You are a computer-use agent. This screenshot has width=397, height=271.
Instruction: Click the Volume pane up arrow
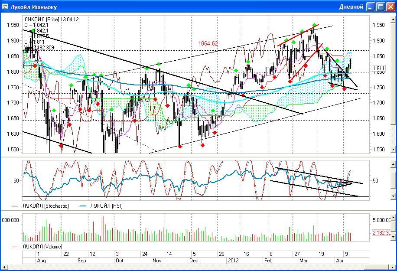click(x=394, y=218)
